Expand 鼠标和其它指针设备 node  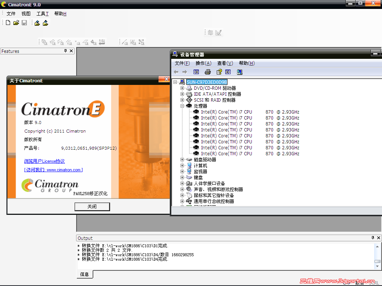click(x=182, y=195)
